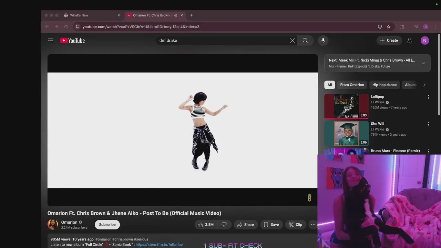The height and width of the screenshot is (248, 441).
Task: Open options for the She Will video
Action: [428, 124]
